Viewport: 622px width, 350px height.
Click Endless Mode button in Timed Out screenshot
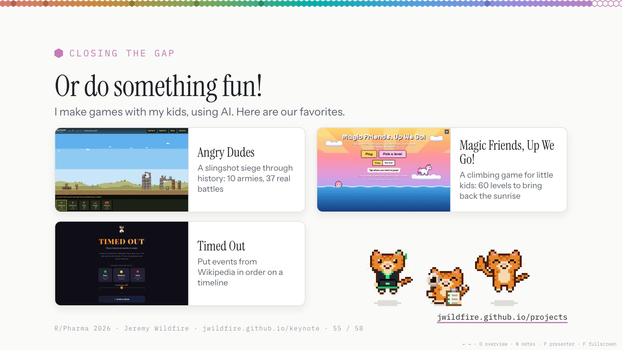click(x=122, y=299)
